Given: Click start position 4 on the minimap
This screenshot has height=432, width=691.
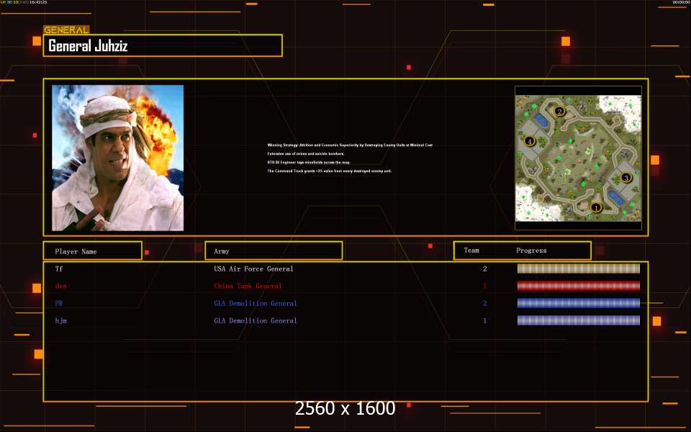Looking at the screenshot, I should 530,141.
